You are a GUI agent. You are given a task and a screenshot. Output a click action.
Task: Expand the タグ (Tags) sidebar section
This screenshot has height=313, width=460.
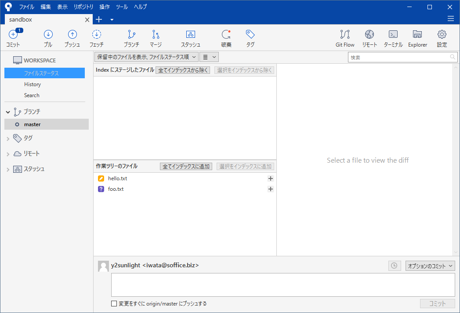coord(8,138)
